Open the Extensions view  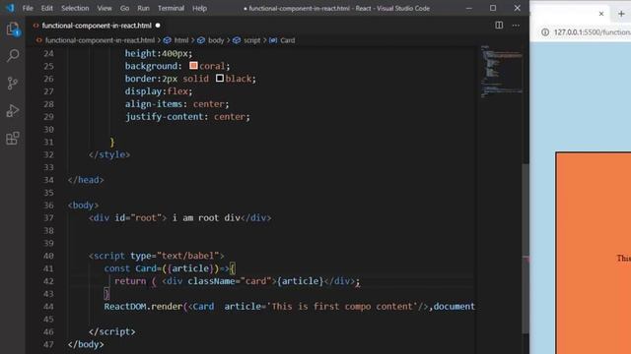point(13,138)
